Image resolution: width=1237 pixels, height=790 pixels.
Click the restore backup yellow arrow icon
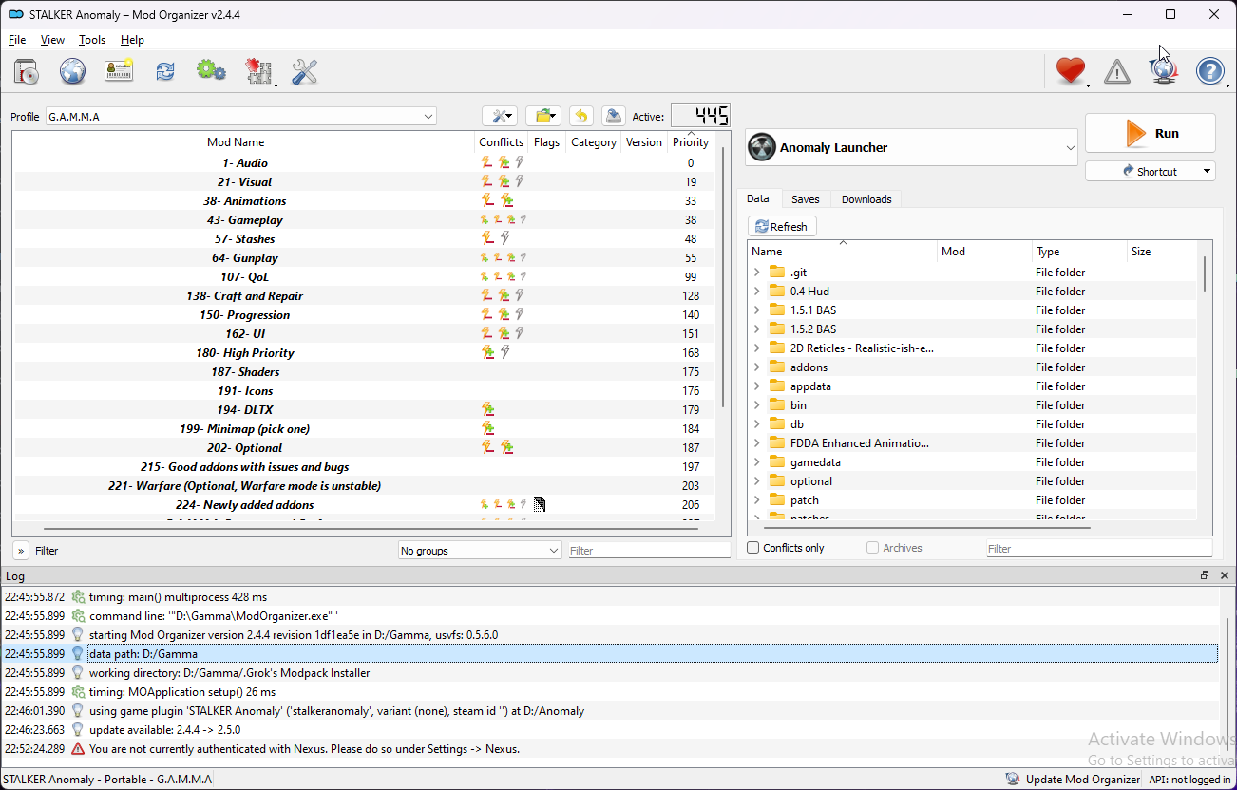point(581,116)
